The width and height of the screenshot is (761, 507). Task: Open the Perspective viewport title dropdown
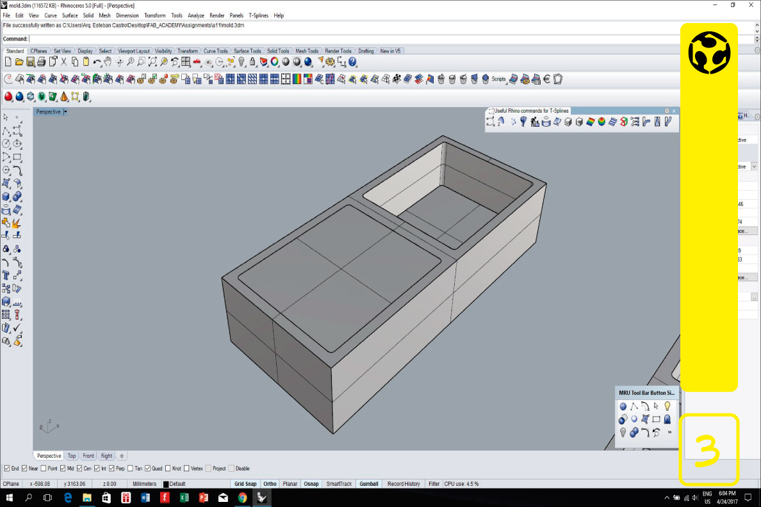(x=65, y=112)
